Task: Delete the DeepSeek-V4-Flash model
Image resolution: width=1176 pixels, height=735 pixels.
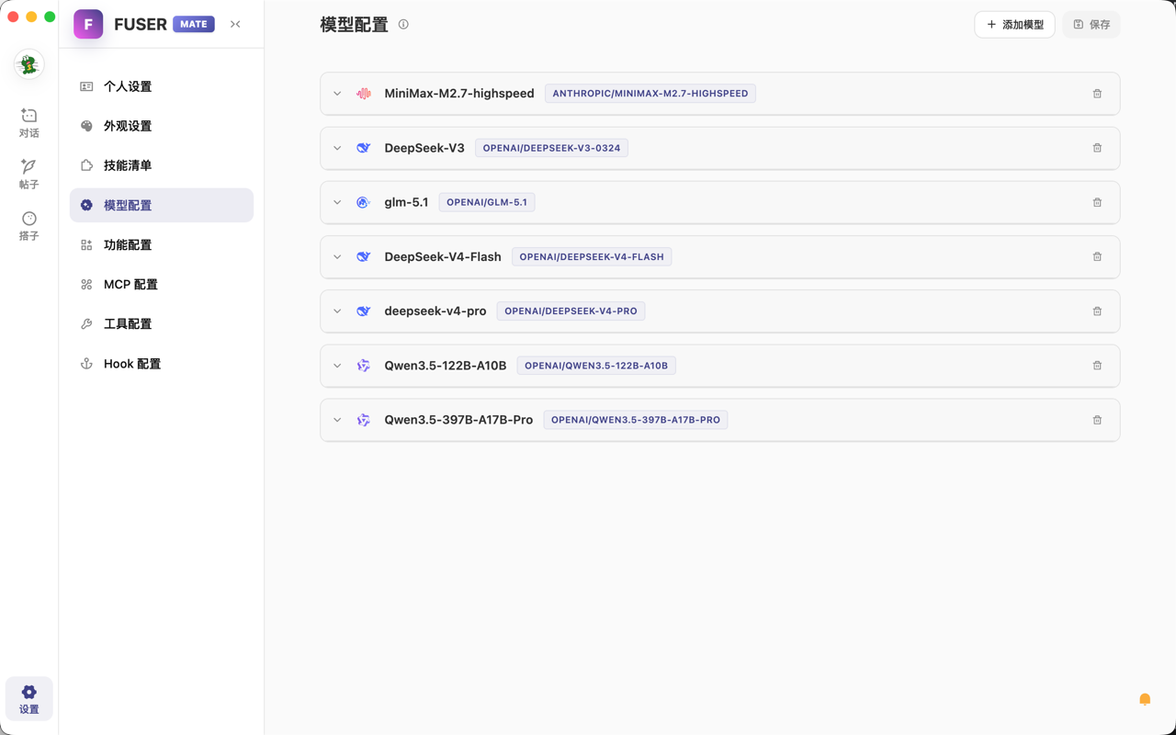Action: coord(1097,256)
